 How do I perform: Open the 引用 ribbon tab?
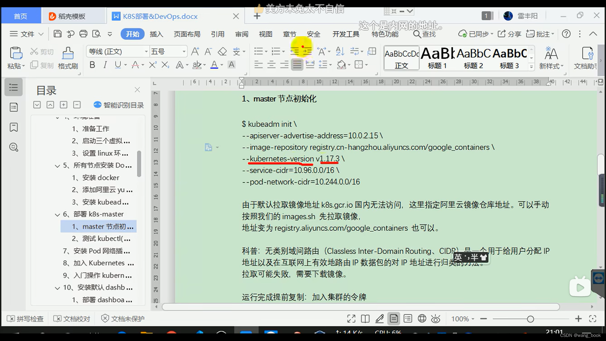point(217,34)
